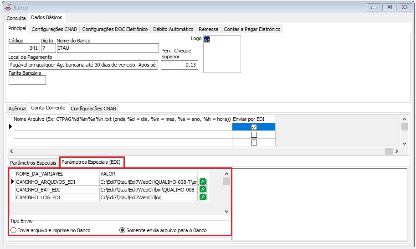Click the browse icon for CAMINHO_LOG_EDI
Viewport: 416px width, 249px height.
point(203,197)
